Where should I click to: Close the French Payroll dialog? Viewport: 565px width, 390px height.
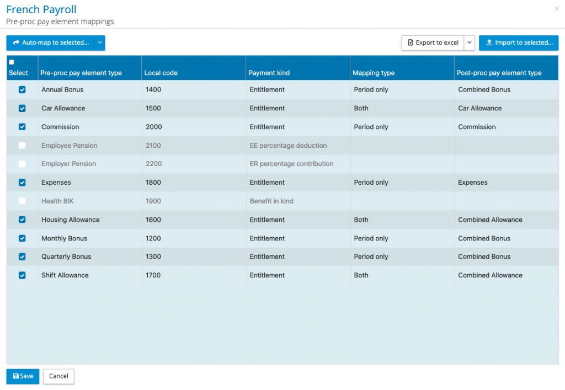556,9
